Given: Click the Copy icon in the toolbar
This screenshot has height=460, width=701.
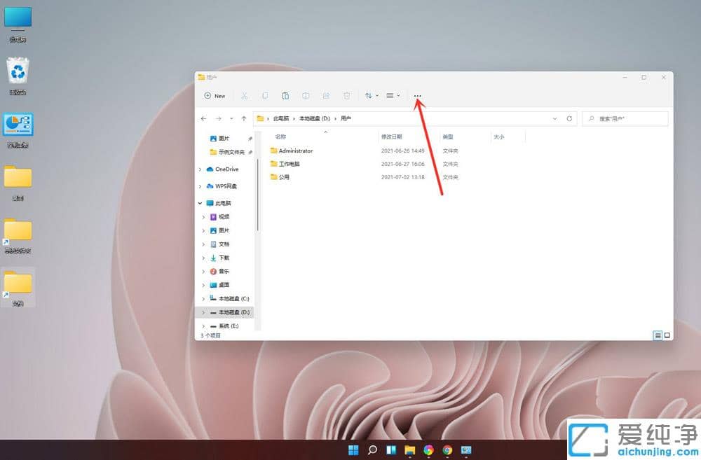Looking at the screenshot, I should [x=265, y=96].
